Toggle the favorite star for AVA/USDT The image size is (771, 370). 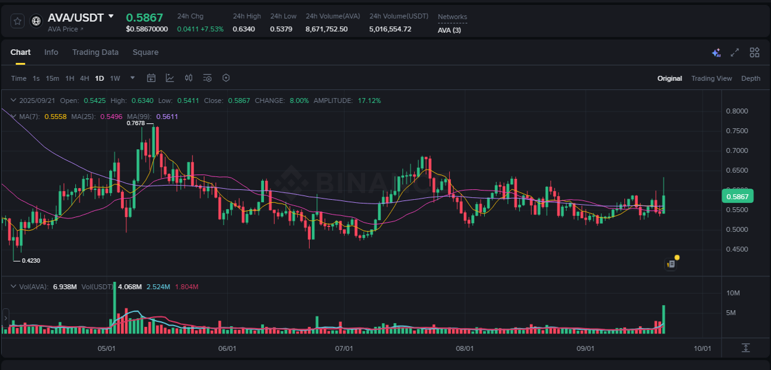pos(17,20)
